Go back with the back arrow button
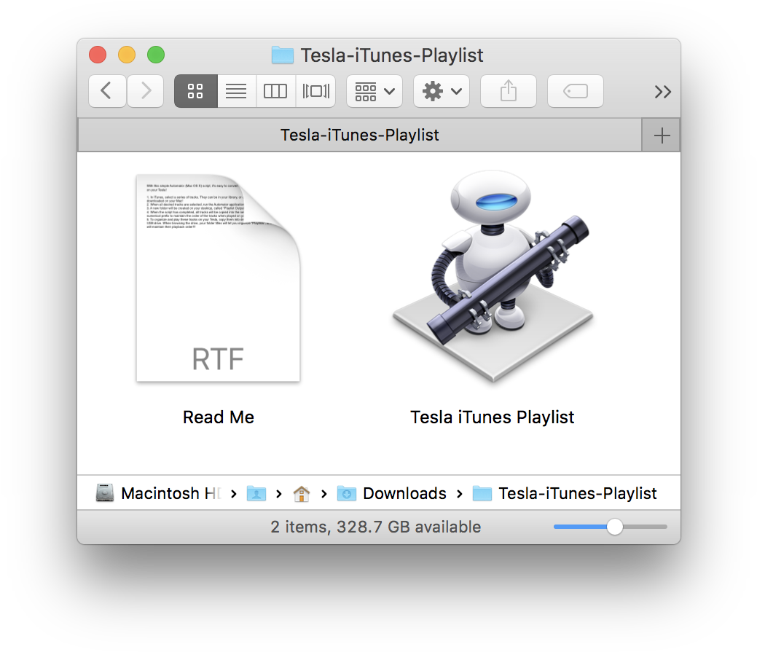Image resolution: width=757 pixels, height=652 pixels. pyautogui.click(x=107, y=91)
